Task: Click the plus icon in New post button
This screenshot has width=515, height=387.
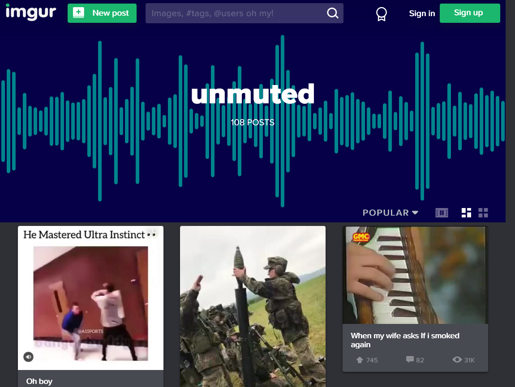Action: coord(79,13)
